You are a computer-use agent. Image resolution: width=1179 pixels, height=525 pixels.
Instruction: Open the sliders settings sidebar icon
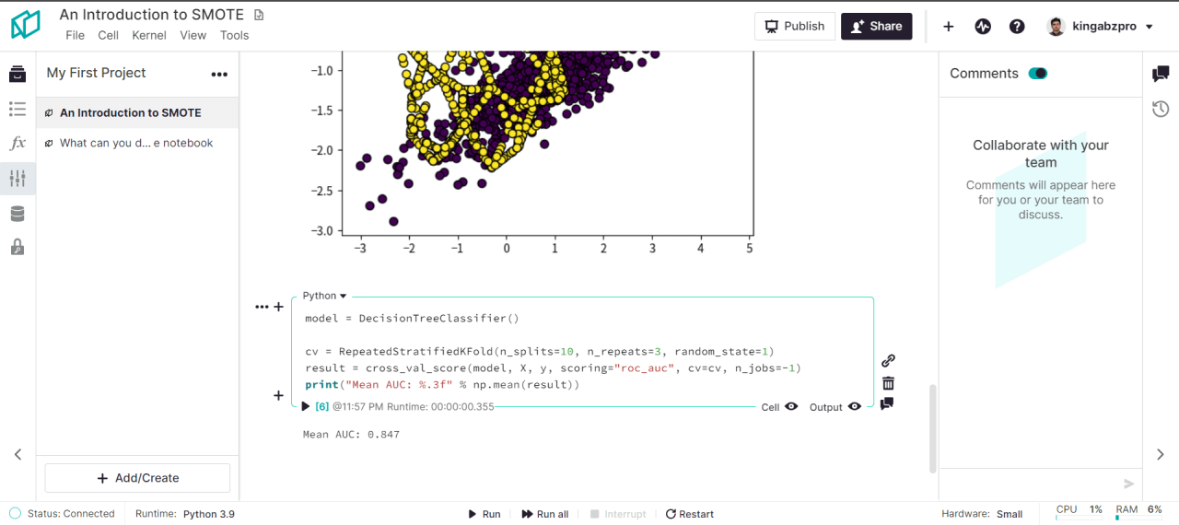pyautogui.click(x=18, y=178)
